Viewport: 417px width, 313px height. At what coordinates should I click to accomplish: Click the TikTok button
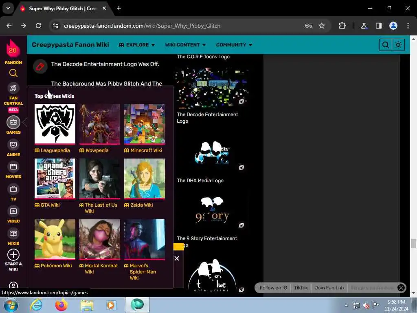click(301, 288)
